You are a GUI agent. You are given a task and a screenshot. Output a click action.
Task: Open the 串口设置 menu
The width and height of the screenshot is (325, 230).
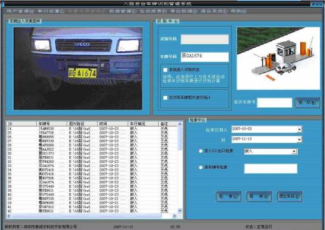[x=51, y=11]
